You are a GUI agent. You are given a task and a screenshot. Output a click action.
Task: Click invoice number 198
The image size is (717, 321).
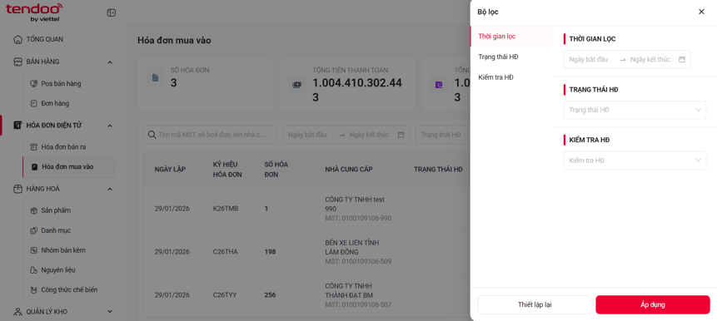pyautogui.click(x=270, y=252)
